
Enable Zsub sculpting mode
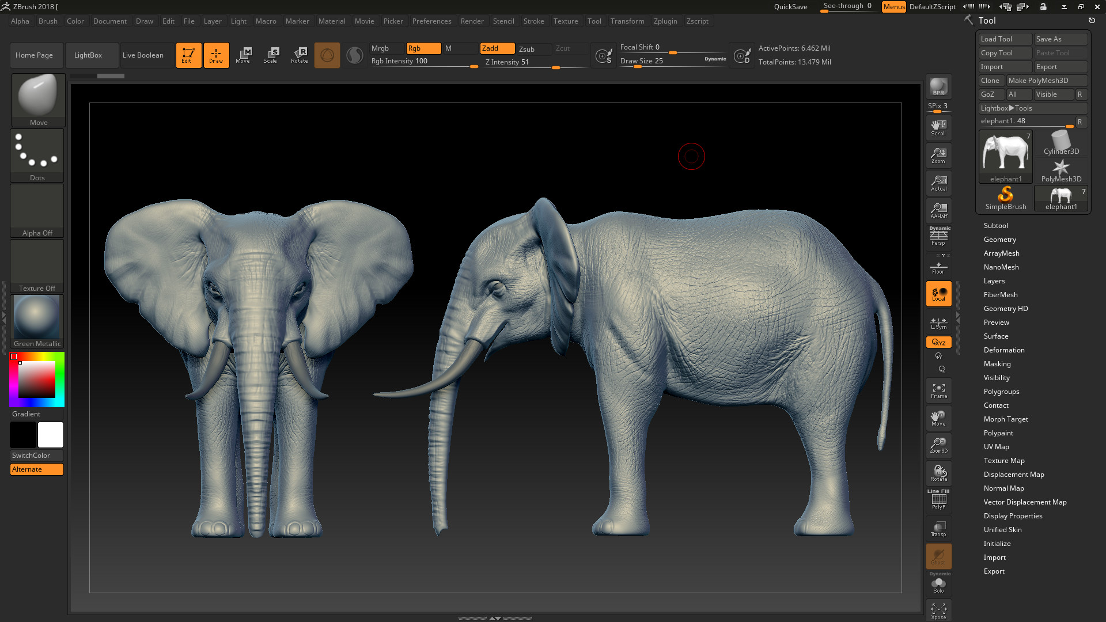(x=533, y=49)
